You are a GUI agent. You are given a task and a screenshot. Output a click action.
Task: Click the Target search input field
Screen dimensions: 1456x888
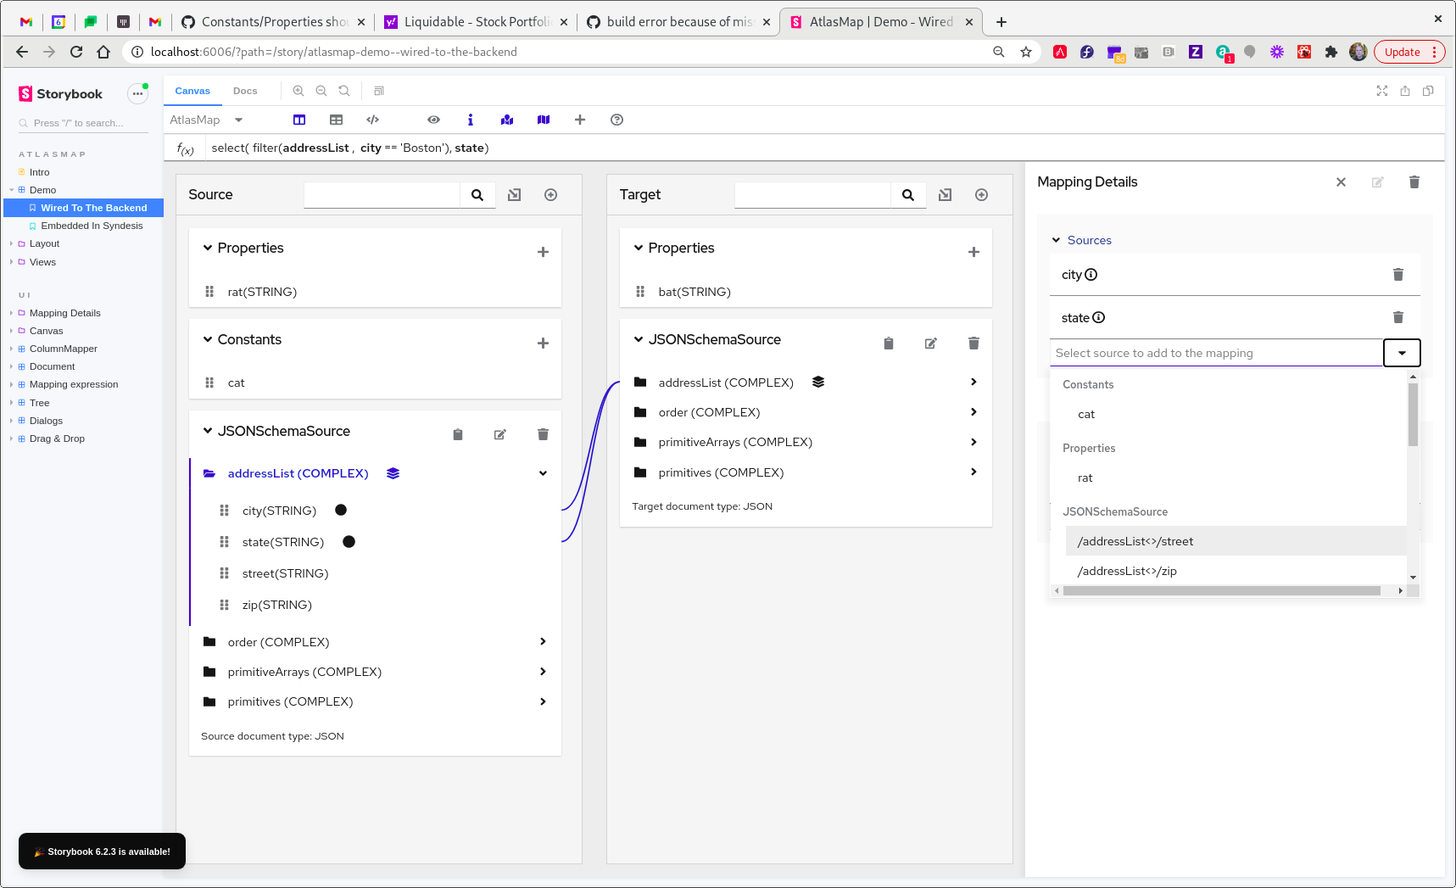tap(812, 194)
